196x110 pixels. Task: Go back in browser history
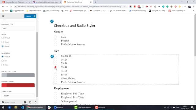click(3, 7)
